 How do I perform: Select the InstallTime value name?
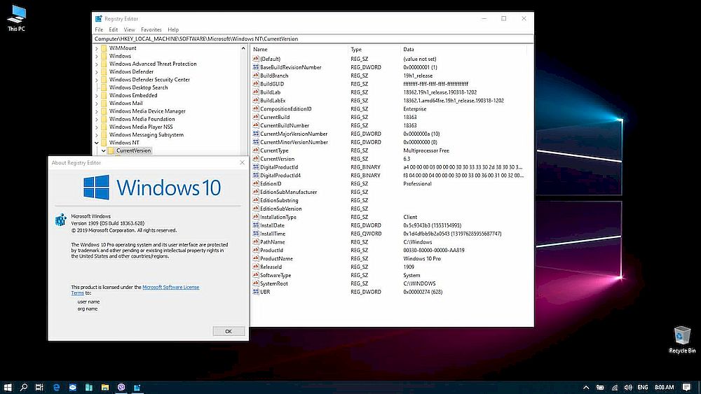[x=273, y=233]
